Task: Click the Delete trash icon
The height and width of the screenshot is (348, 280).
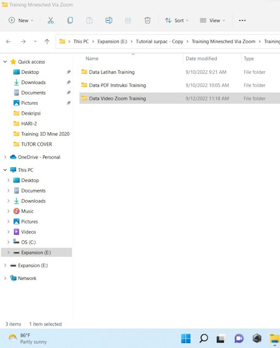Action: click(148, 21)
